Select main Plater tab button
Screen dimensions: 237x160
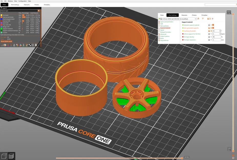point(4,5)
